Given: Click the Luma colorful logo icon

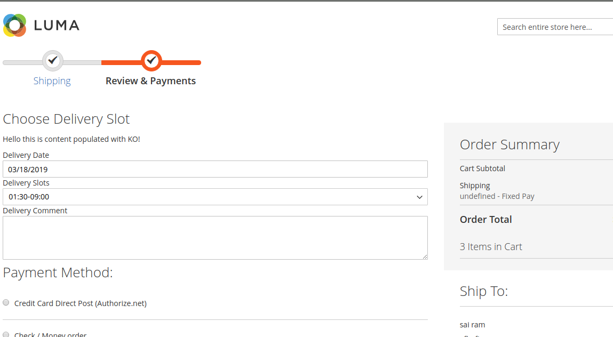Looking at the screenshot, I should [14, 26].
